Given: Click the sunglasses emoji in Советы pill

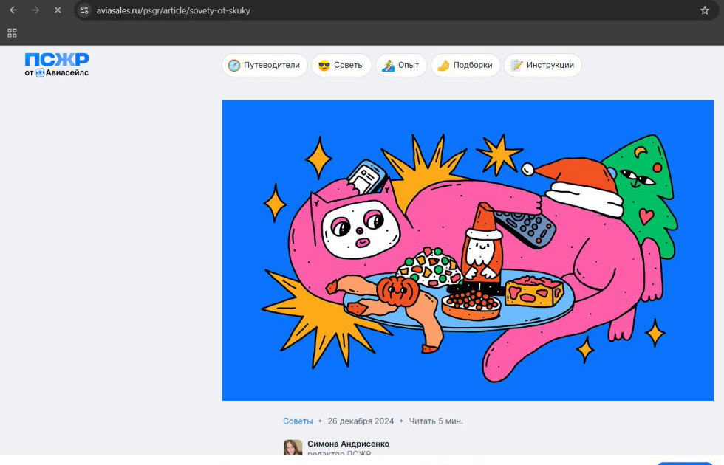Looking at the screenshot, I should pos(324,65).
